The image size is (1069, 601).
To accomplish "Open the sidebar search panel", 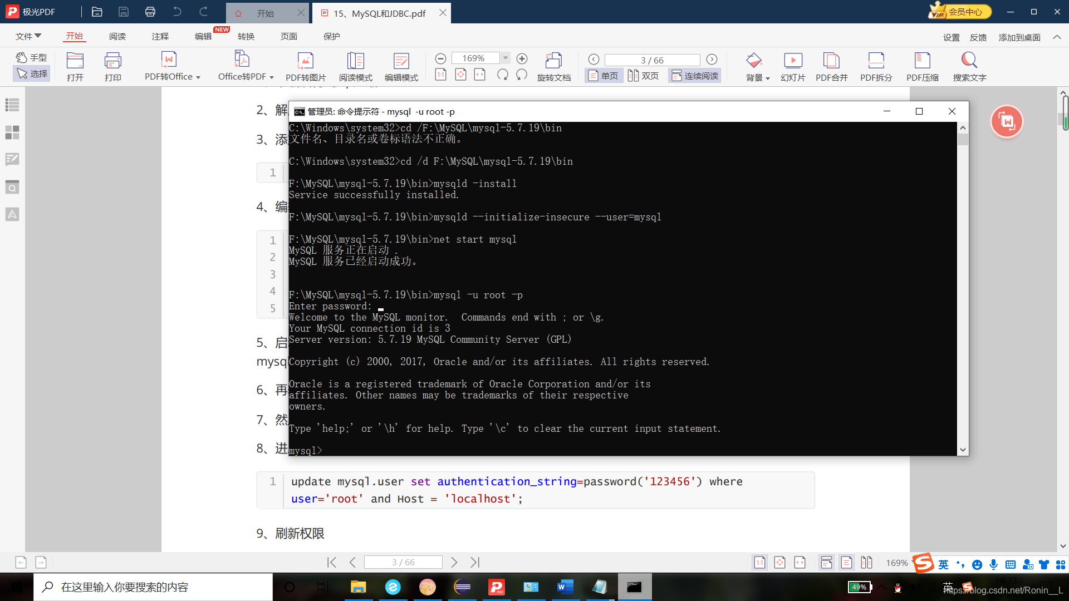I will (x=12, y=187).
